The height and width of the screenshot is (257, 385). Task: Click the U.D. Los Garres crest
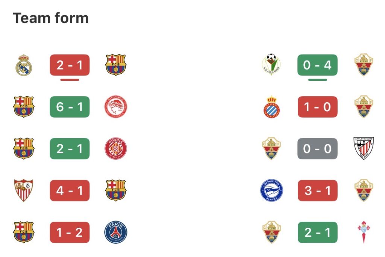271,65
